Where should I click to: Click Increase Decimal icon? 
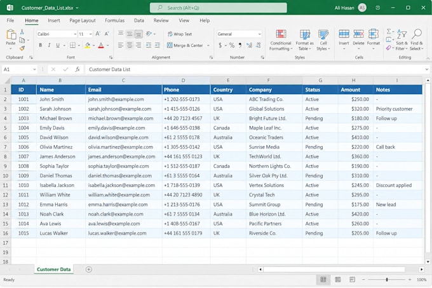click(249, 45)
